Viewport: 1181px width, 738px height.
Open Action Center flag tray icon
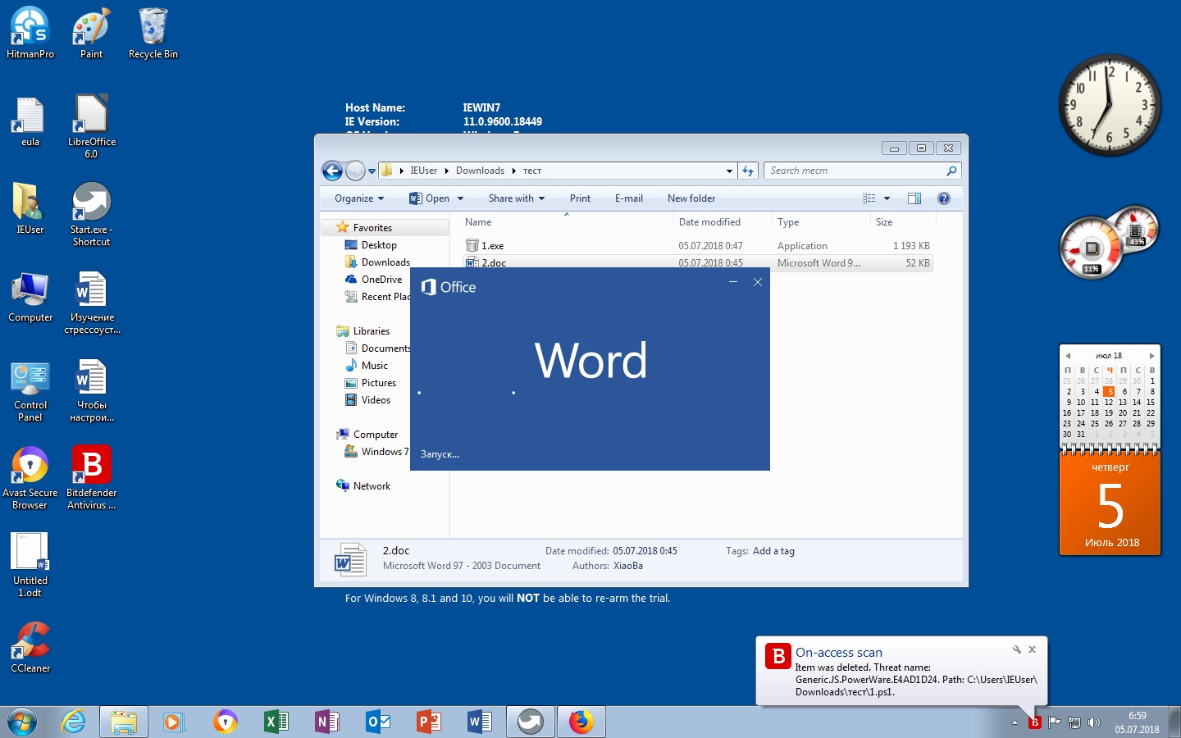pos(1055,722)
